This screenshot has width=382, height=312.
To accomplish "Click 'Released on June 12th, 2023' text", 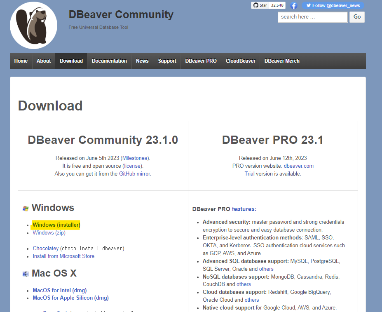I will pos(273,158).
